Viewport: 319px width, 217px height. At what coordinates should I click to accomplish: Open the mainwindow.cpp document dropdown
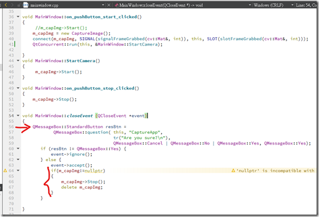pos(103,5)
